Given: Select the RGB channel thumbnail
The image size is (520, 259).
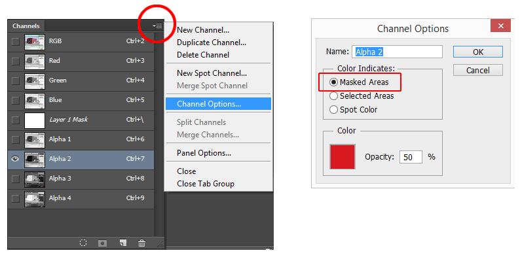Looking at the screenshot, I should (35, 42).
